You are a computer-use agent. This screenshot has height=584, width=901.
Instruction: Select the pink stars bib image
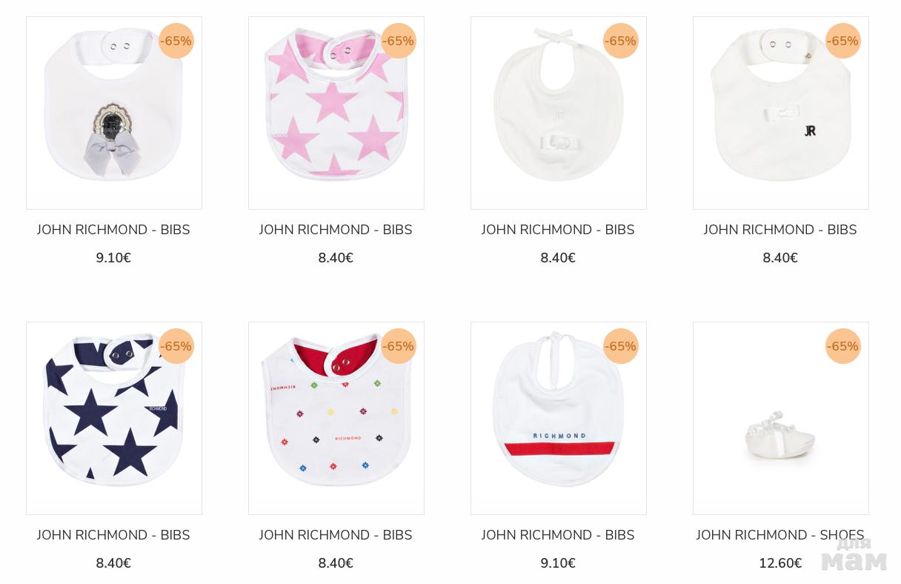point(336,113)
